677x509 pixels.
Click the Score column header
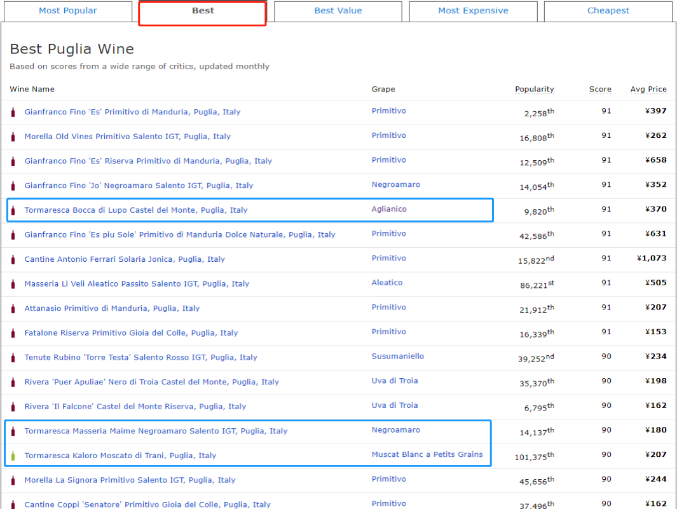(600, 89)
